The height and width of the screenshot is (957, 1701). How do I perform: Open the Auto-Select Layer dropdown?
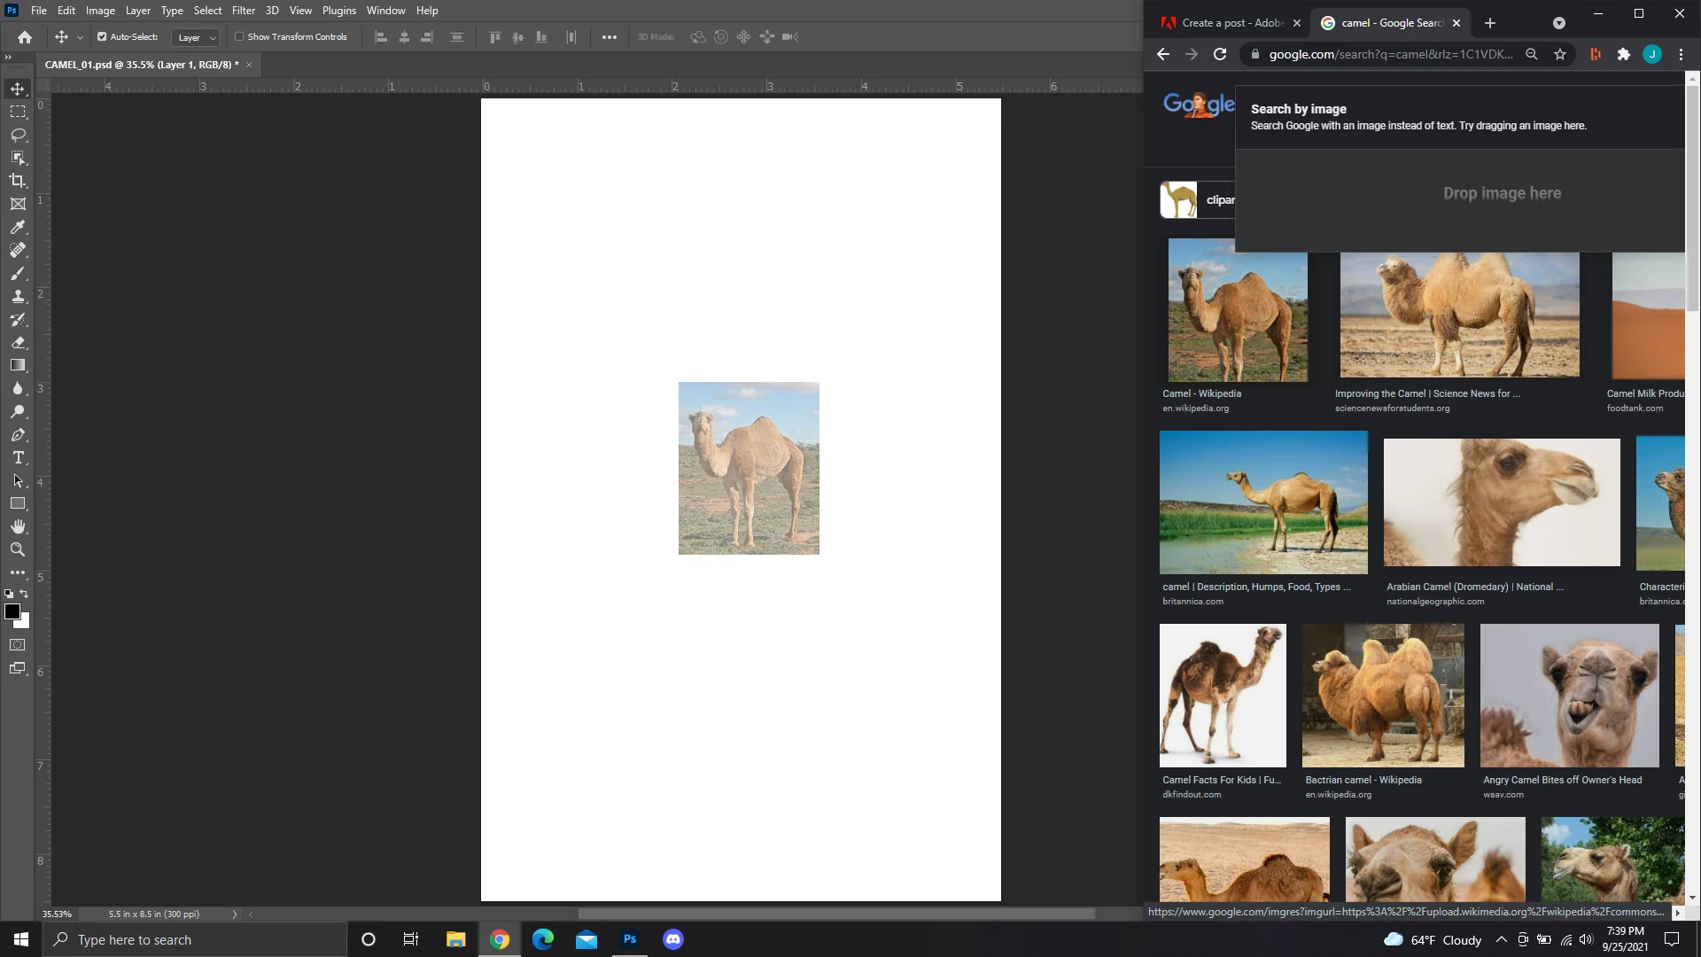195,37
